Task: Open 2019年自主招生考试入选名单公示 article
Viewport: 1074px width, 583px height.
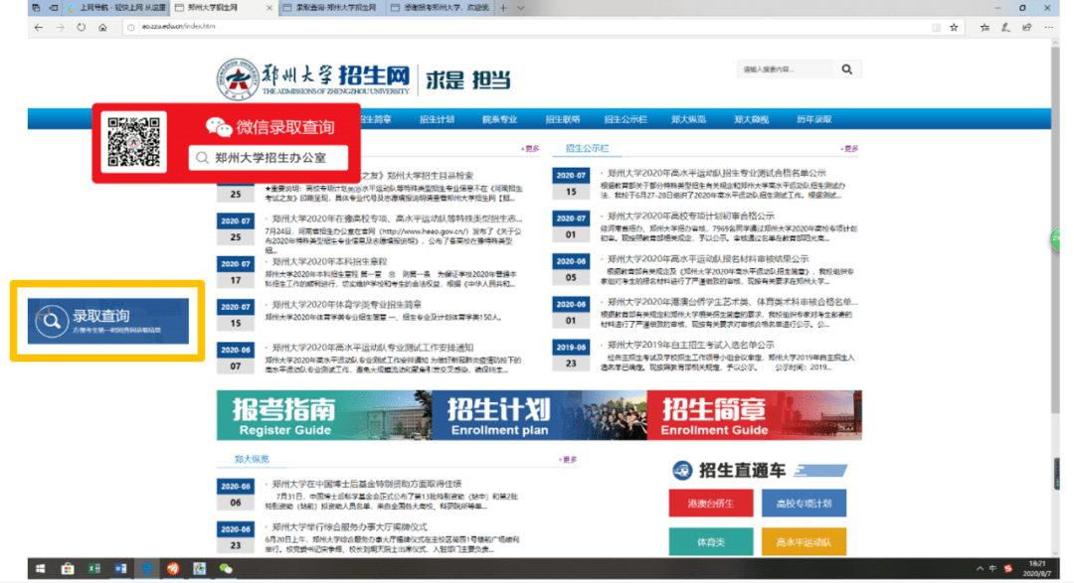Action: pyautogui.click(x=690, y=345)
